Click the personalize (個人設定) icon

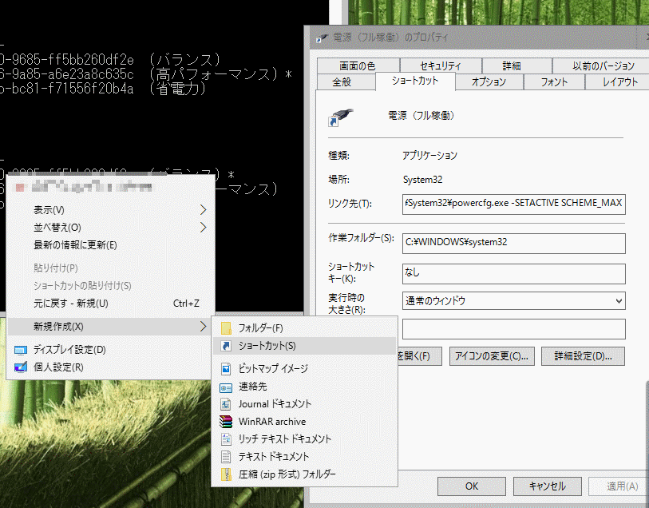click(x=20, y=367)
